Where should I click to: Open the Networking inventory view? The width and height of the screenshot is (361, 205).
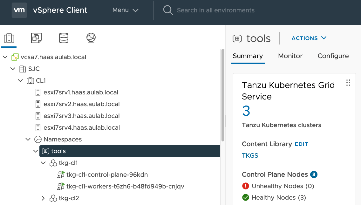coord(91,38)
